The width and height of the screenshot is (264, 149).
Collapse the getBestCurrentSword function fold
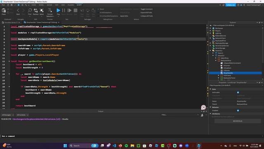9,61
